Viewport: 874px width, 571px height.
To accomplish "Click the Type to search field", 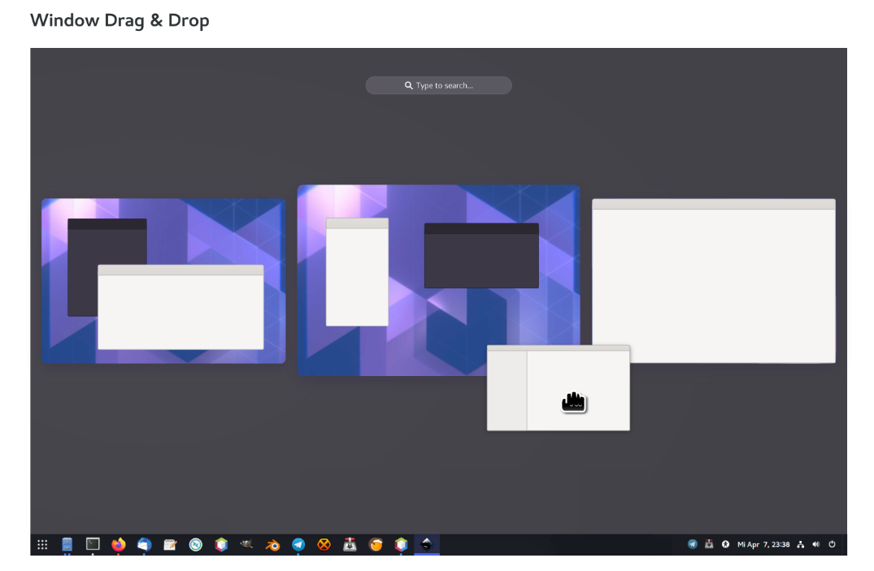I will point(438,84).
